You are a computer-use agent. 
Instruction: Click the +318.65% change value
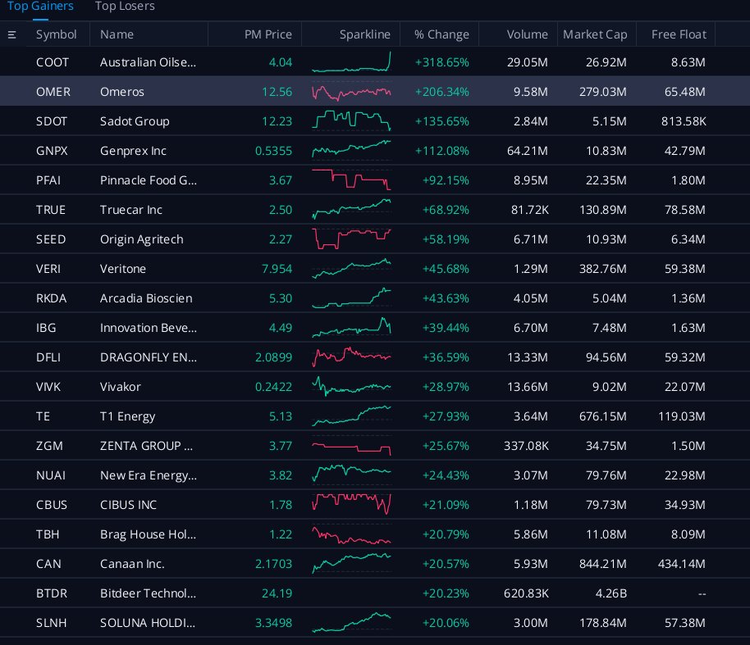pyautogui.click(x=442, y=62)
